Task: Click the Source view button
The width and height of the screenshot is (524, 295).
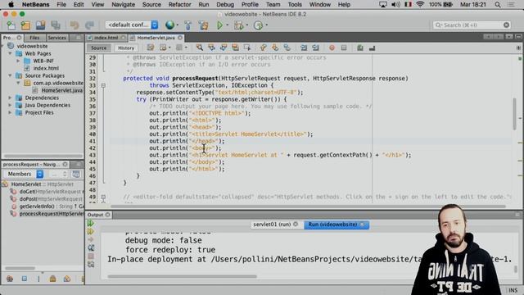Action: (x=98, y=48)
